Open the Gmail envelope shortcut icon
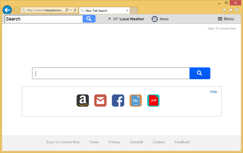 pos(100,100)
